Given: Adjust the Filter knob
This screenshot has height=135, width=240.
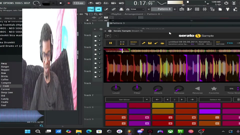Looking at the screenshot, I should click(137, 88).
